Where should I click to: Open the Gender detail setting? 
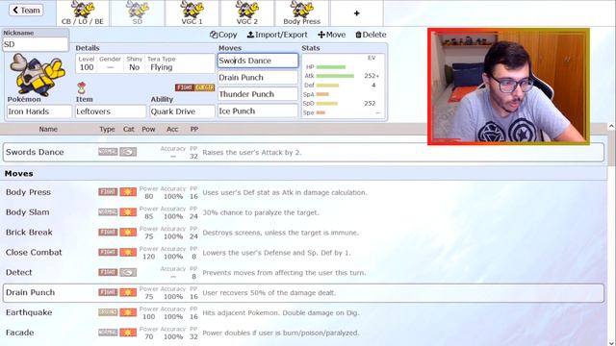coord(110,63)
